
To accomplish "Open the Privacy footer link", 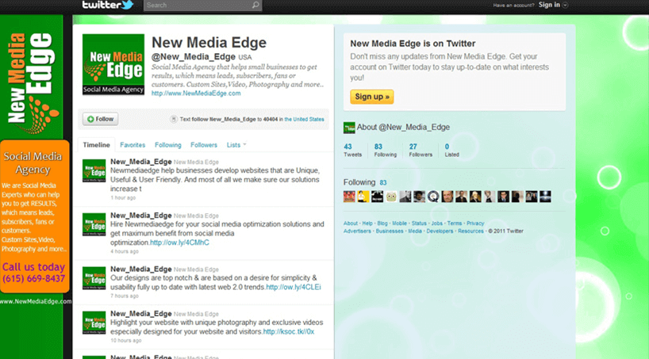I will coord(475,223).
